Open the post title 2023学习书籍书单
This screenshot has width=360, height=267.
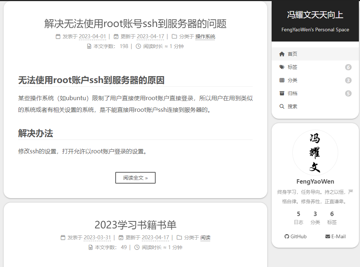[x=136, y=225]
